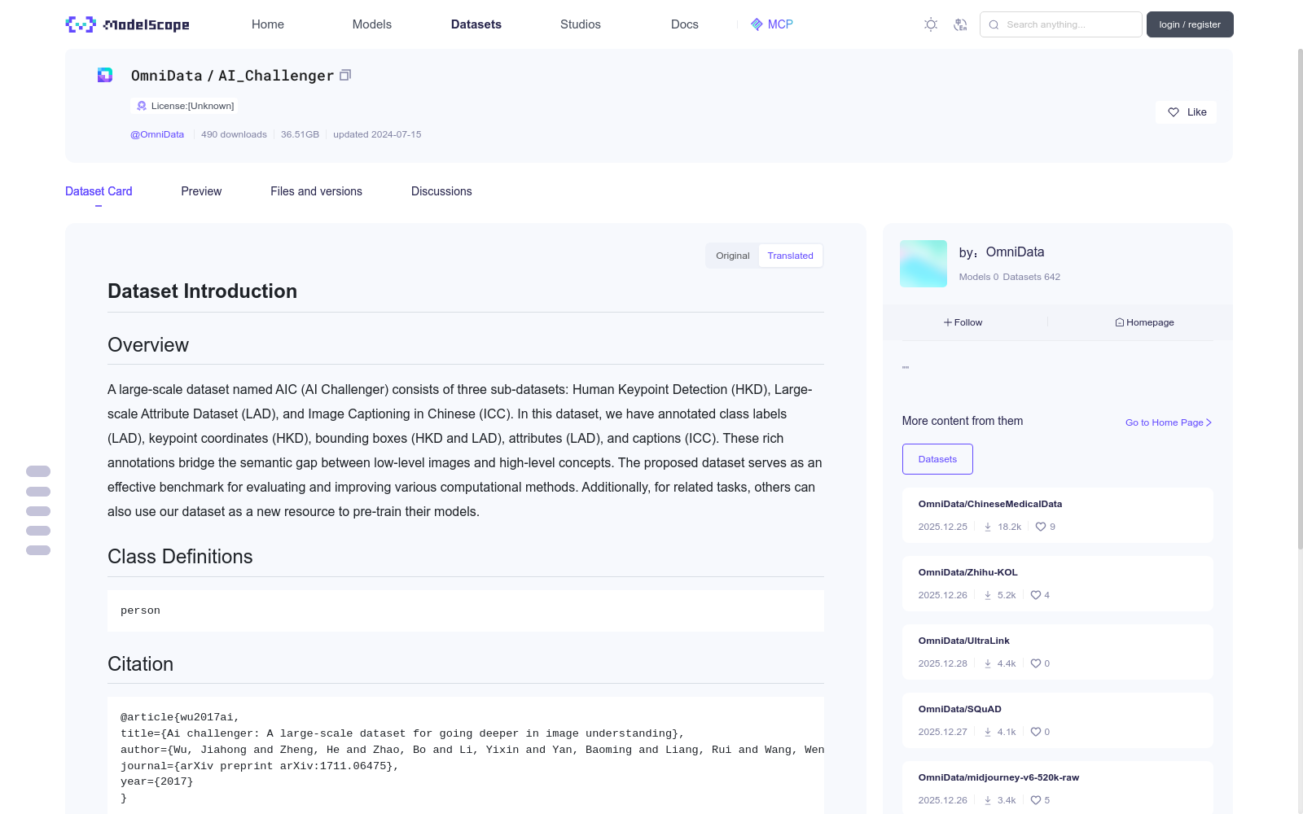Click the "Class Definitions" heading

[x=180, y=557]
